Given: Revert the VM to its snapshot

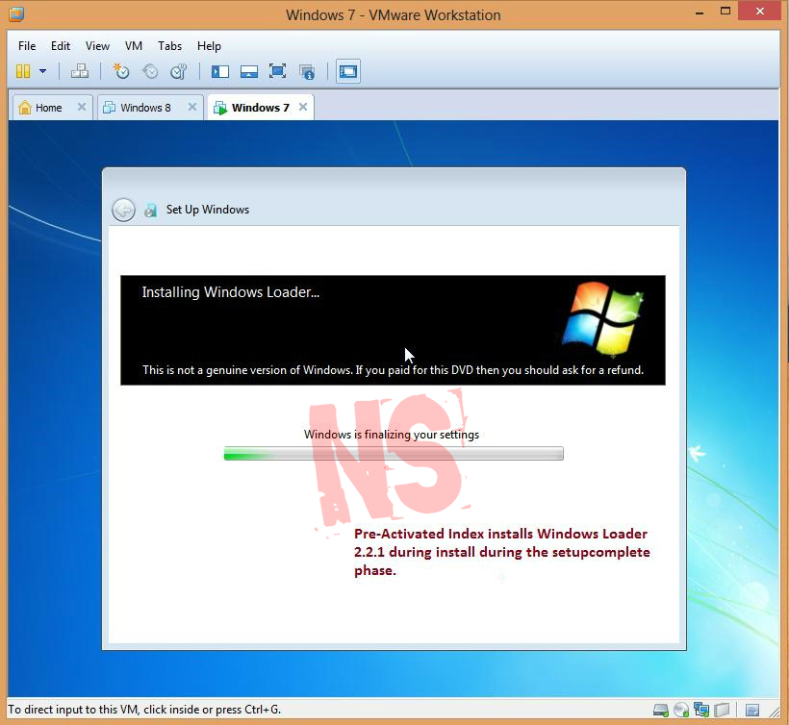Looking at the screenshot, I should (x=150, y=71).
